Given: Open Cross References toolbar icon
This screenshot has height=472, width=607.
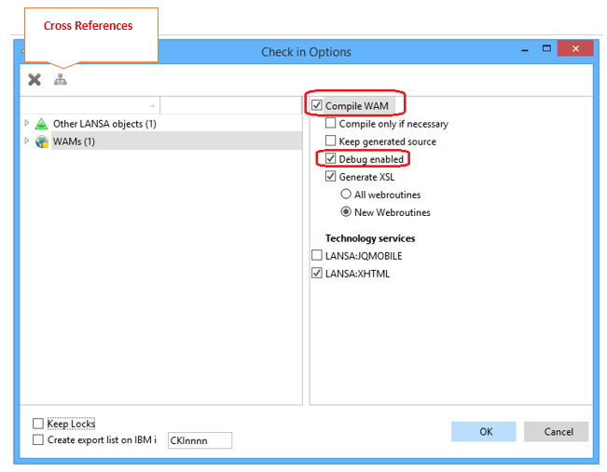Looking at the screenshot, I should [60, 79].
